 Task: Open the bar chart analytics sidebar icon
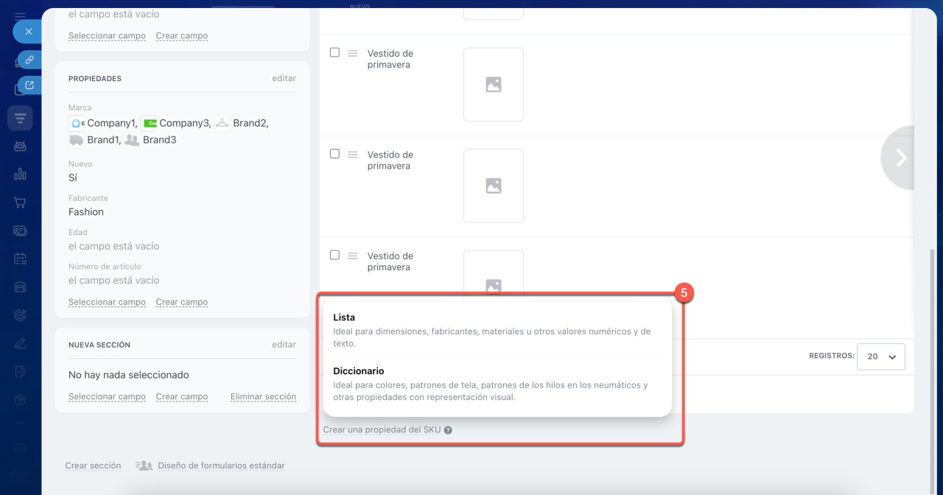click(x=20, y=174)
